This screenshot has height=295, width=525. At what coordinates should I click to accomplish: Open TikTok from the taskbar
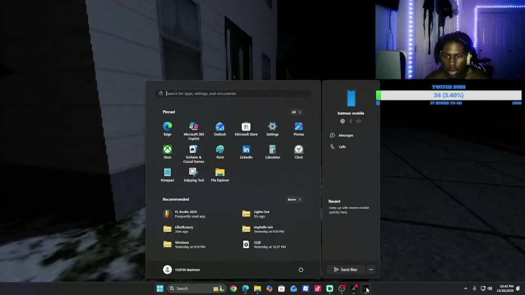click(x=317, y=288)
